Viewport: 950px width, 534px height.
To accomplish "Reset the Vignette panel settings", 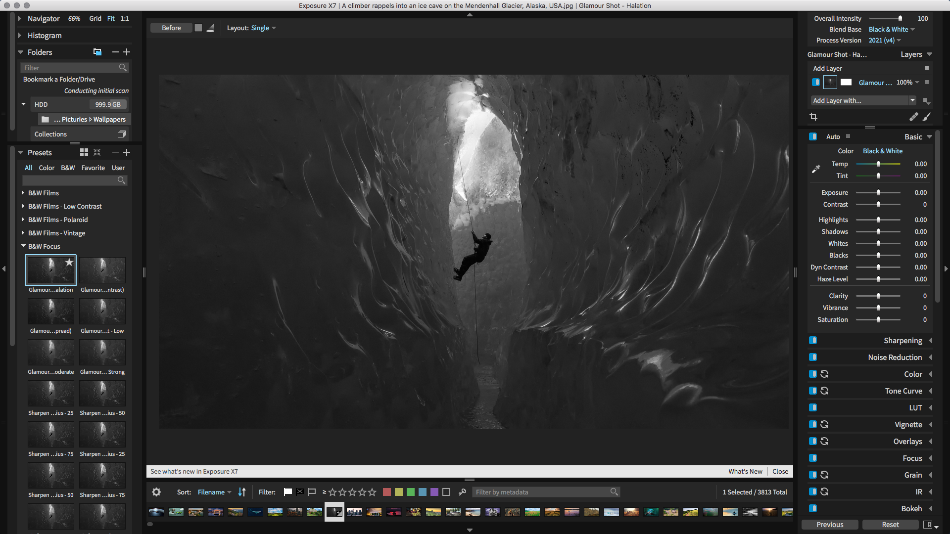I will (824, 424).
